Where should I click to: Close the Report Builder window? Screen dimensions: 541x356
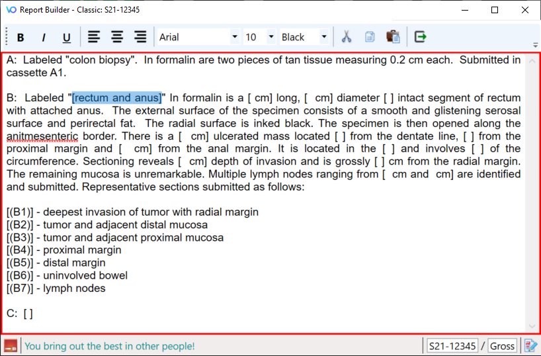[x=524, y=10]
